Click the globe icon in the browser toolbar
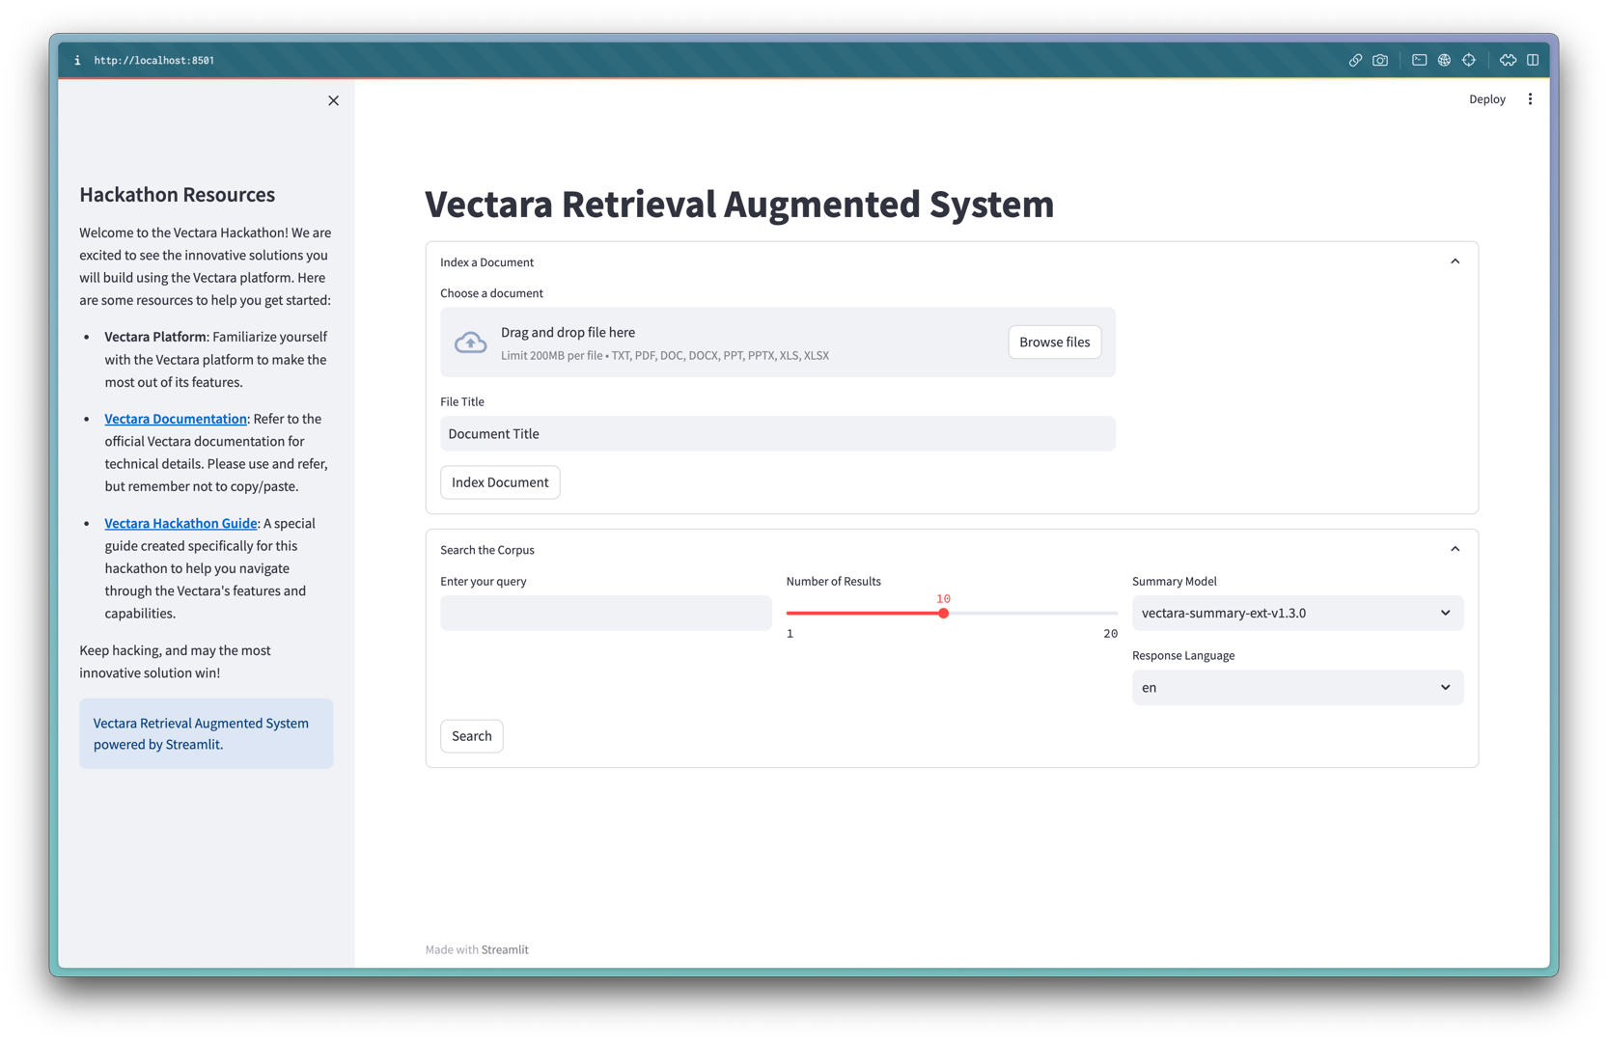Viewport: 1608px width, 1042px height. point(1444,60)
